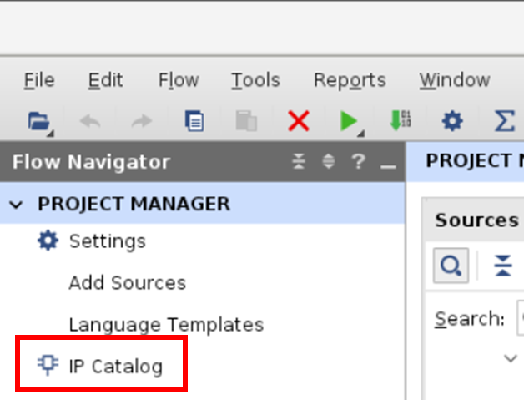Toggle search in Sources panel
Screen dimensions: 524x400
pos(451,266)
